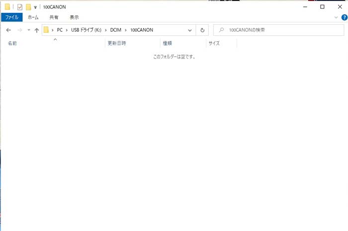Expand the chevron after USB ドライブ (K:)
The height and width of the screenshot is (231, 348).
[105, 30]
